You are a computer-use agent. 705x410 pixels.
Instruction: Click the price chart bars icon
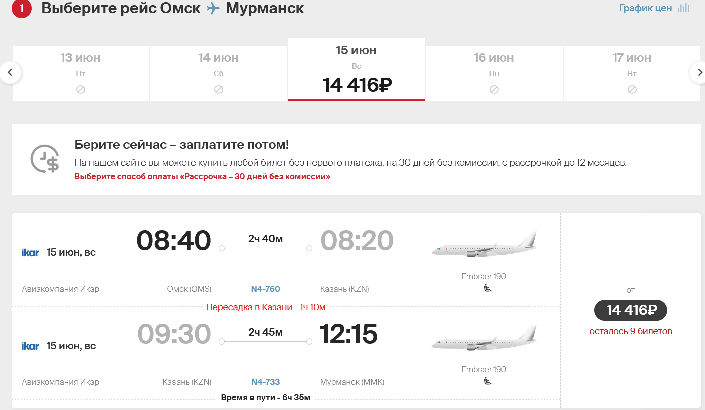click(x=683, y=8)
